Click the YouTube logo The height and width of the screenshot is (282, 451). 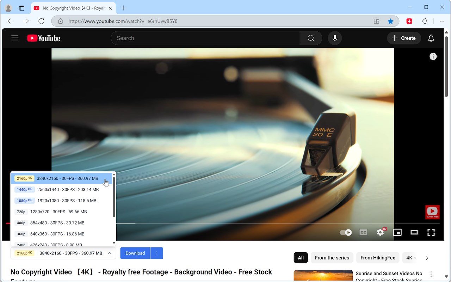pyautogui.click(x=44, y=38)
